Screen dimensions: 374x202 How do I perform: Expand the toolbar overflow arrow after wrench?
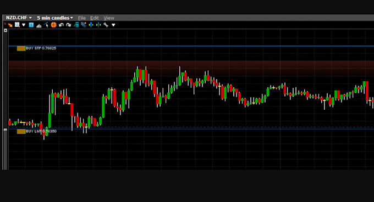tap(113, 25)
